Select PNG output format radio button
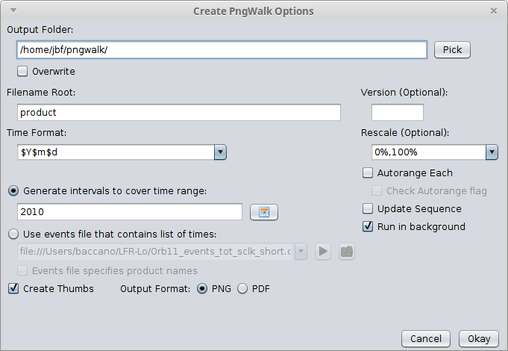The image size is (508, 351). point(202,289)
